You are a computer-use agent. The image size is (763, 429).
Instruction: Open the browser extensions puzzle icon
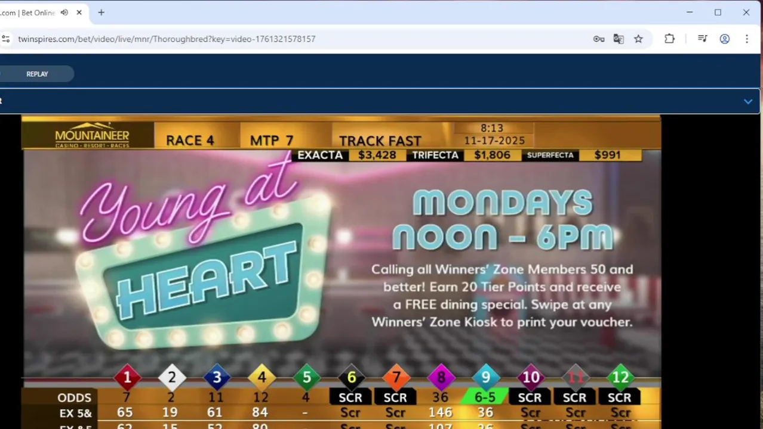(x=669, y=39)
